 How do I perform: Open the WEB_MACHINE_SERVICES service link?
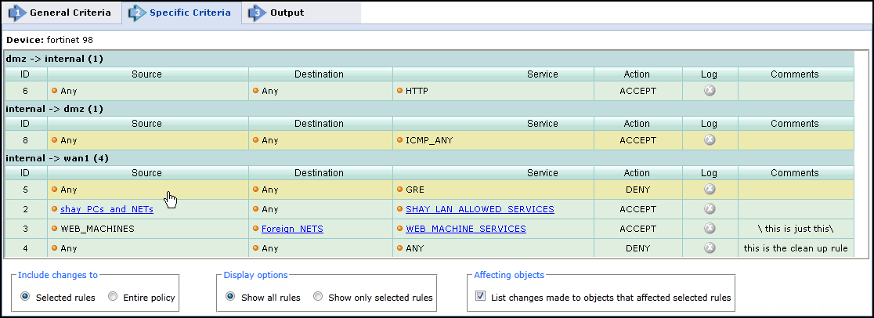coord(465,229)
